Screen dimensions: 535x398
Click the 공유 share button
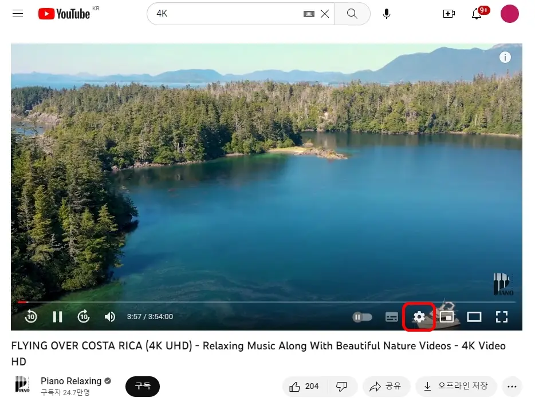(386, 387)
